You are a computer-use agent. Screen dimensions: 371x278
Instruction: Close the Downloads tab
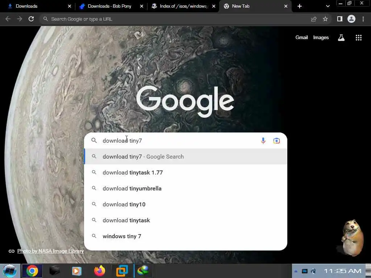70,6
